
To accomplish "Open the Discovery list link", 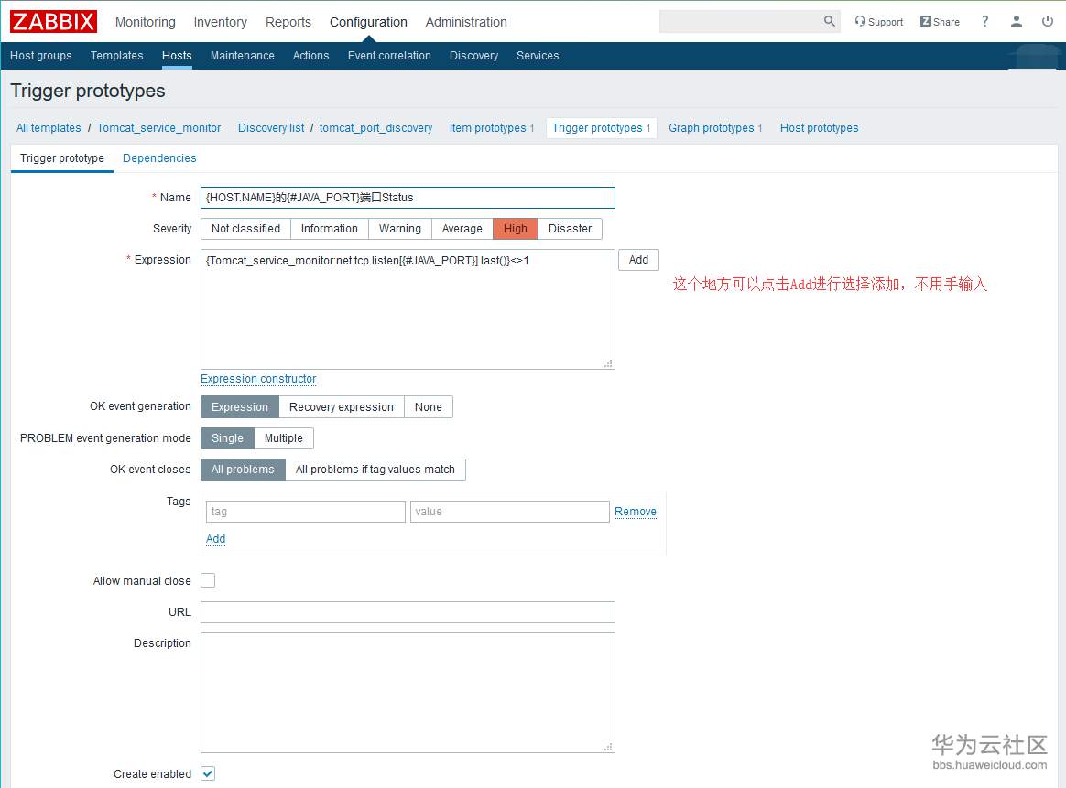I will [271, 128].
